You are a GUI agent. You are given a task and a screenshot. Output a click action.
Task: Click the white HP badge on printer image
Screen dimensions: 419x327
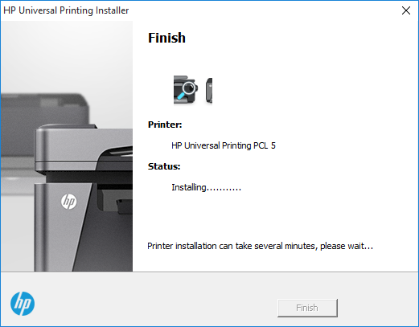[x=69, y=202]
